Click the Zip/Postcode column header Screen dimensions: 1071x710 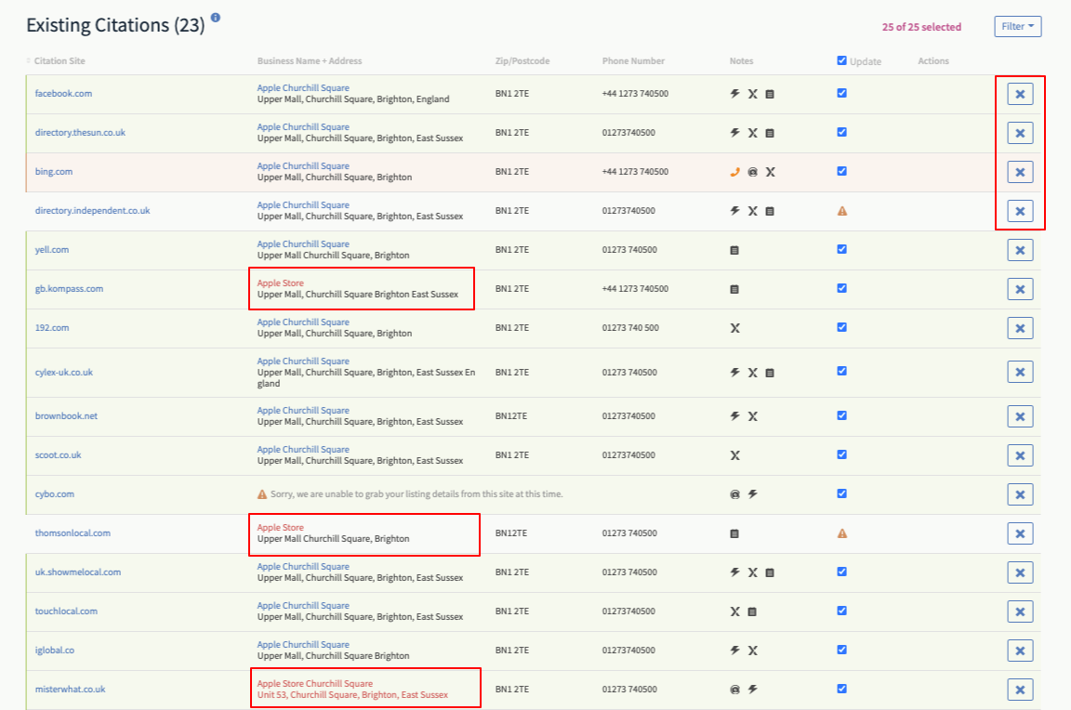click(x=522, y=60)
